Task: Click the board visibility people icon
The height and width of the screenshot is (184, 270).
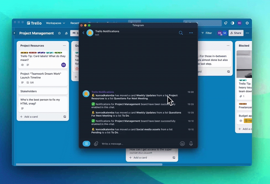Action: point(66,33)
